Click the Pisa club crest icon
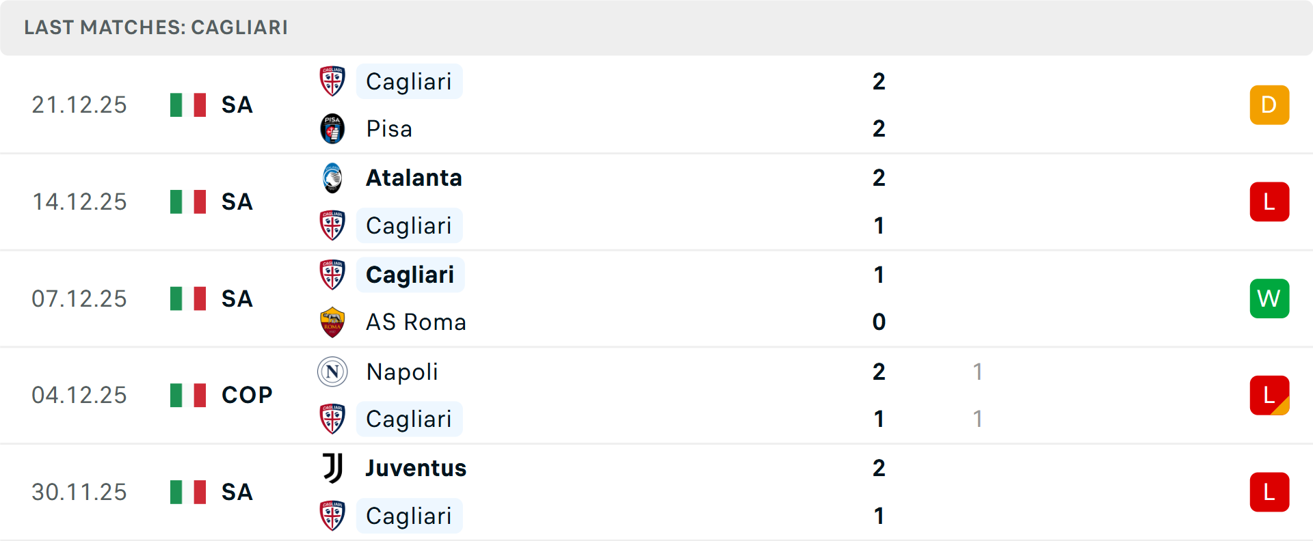Screen dimensions: 1313x541 click(x=332, y=128)
